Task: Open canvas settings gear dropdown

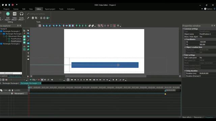Action: click(x=119, y=26)
